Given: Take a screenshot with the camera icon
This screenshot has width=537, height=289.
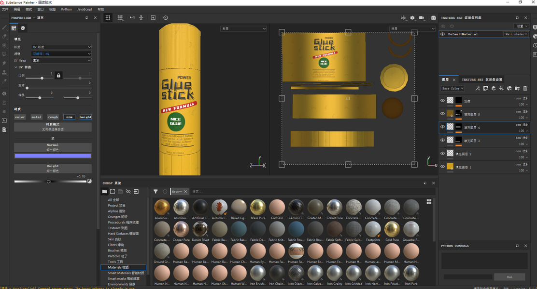Looking at the screenshot, I should pos(433,18).
